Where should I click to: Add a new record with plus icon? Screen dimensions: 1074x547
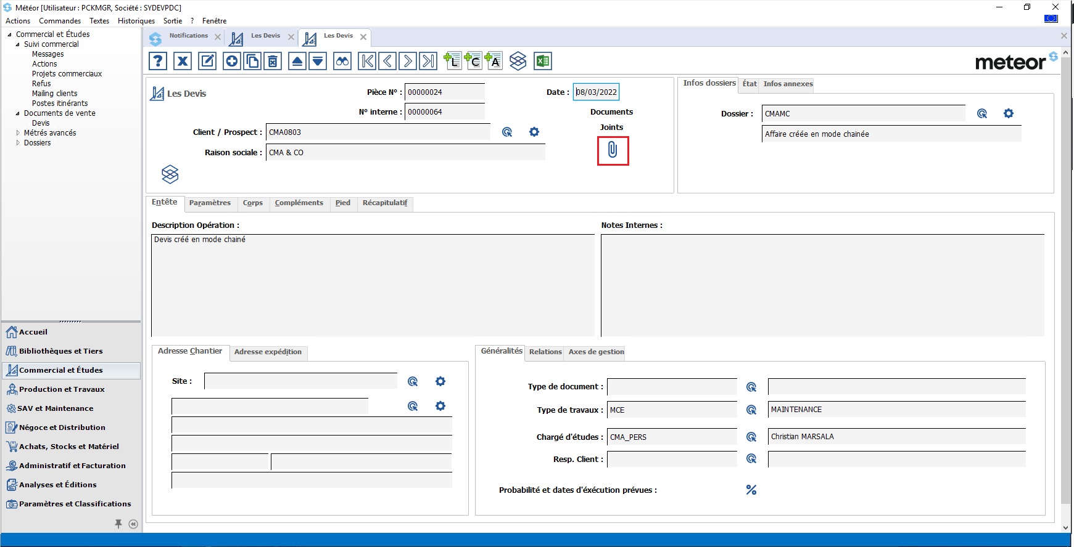tap(232, 61)
